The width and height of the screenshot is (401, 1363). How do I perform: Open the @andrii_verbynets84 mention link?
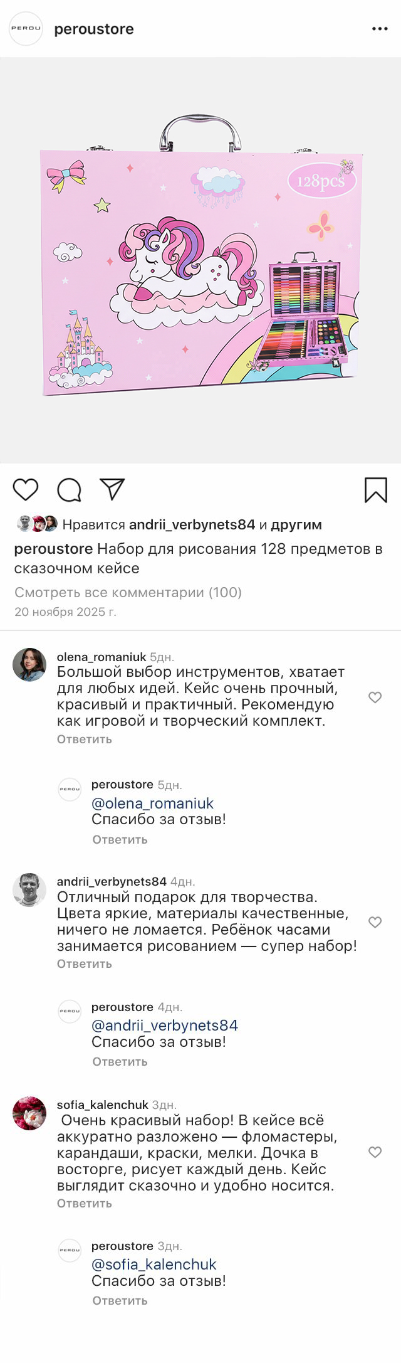pos(165,1025)
